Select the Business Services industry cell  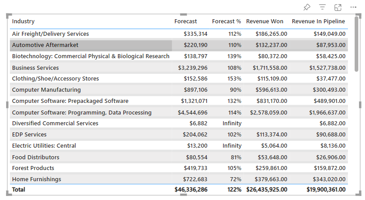pyautogui.click(x=35, y=68)
